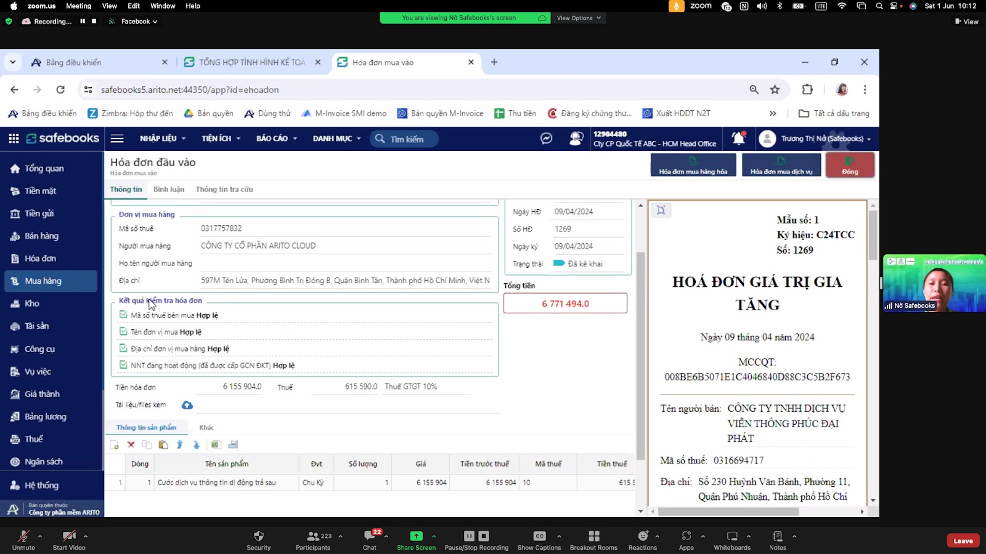Screen dimensions: 986x554
Task: Open the browser extensions puzzle icon
Action: pos(807,90)
